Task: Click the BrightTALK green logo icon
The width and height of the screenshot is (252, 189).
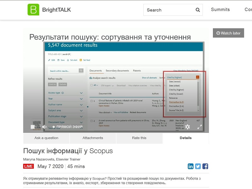Action: [33, 10]
